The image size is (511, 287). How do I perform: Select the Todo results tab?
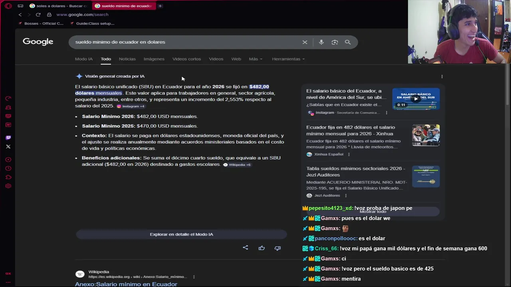[106, 59]
